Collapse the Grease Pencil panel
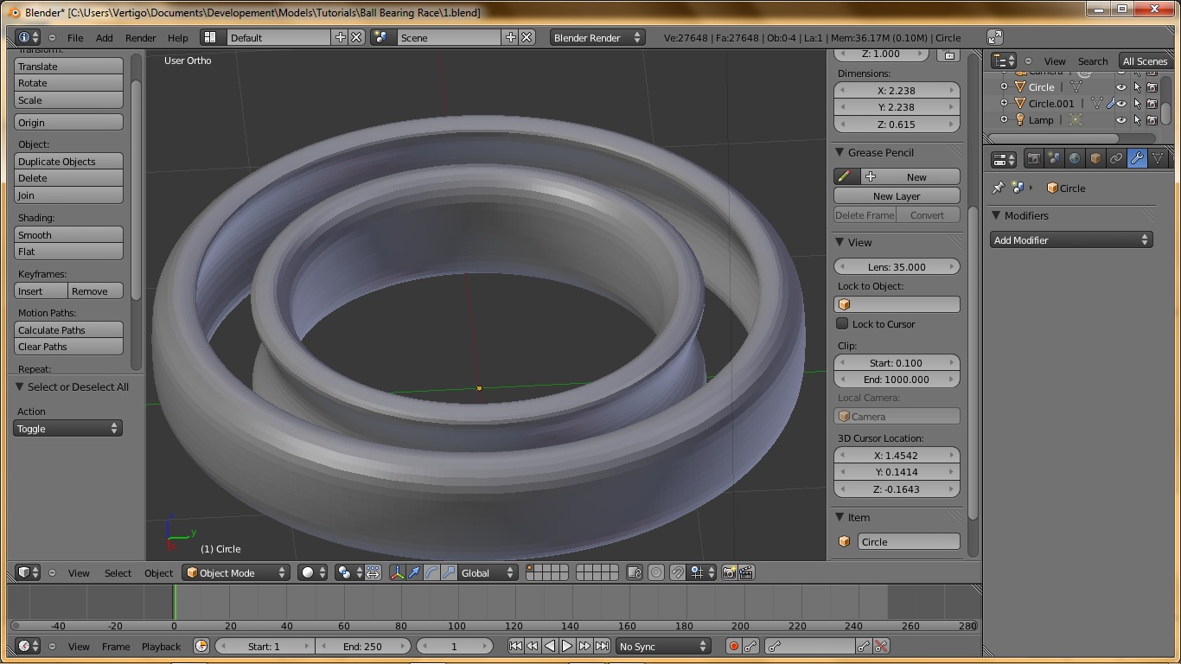This screenshot has height=664, width=1181. click(839, 152)
